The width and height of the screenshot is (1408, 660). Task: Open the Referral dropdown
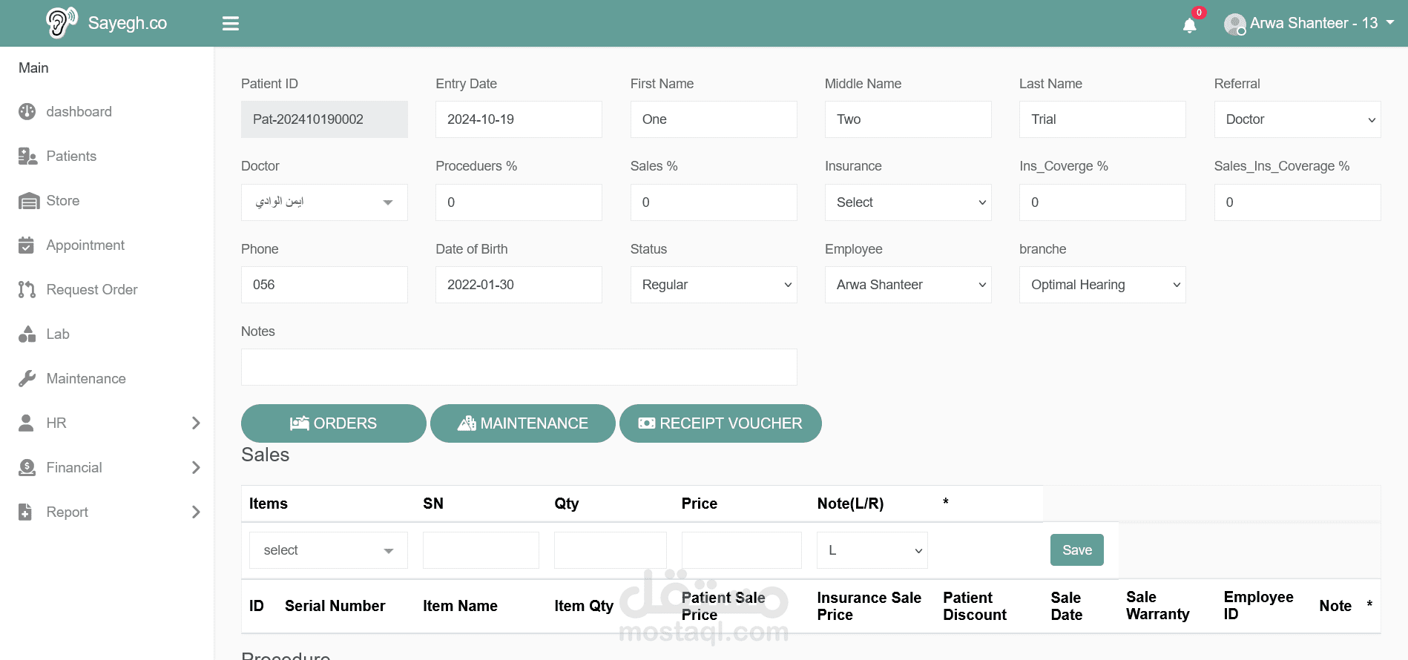(1297, 119)
